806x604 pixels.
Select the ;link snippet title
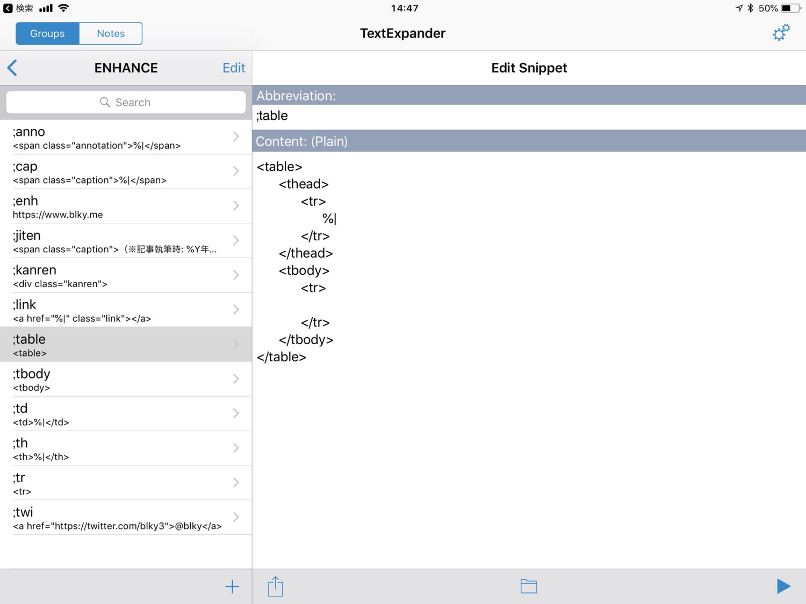(x=24, y=304)
